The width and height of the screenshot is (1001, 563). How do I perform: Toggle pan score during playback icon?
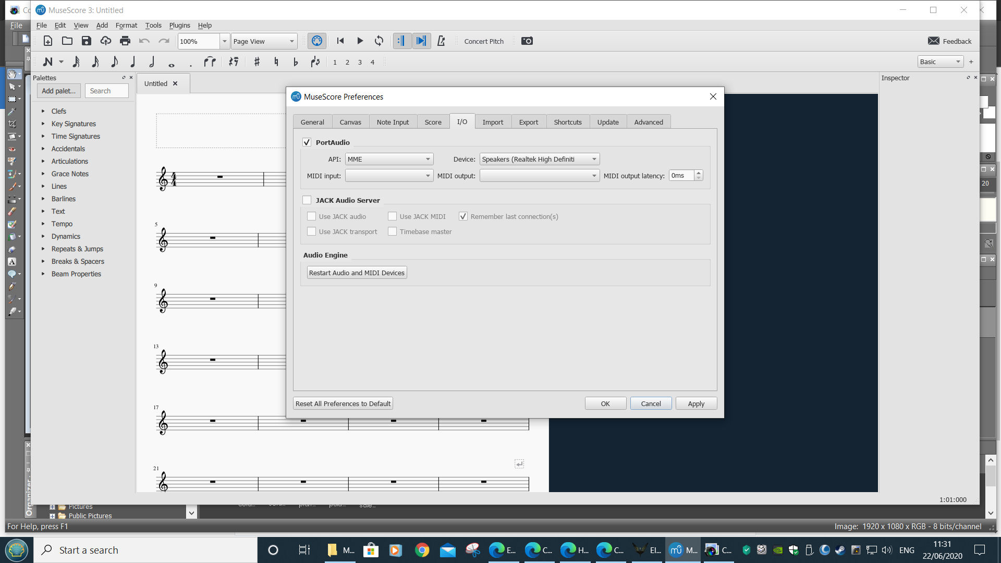(421, 41)
